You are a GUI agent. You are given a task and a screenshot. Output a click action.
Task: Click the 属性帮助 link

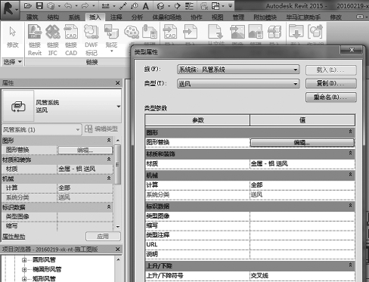tap(14, 237)
